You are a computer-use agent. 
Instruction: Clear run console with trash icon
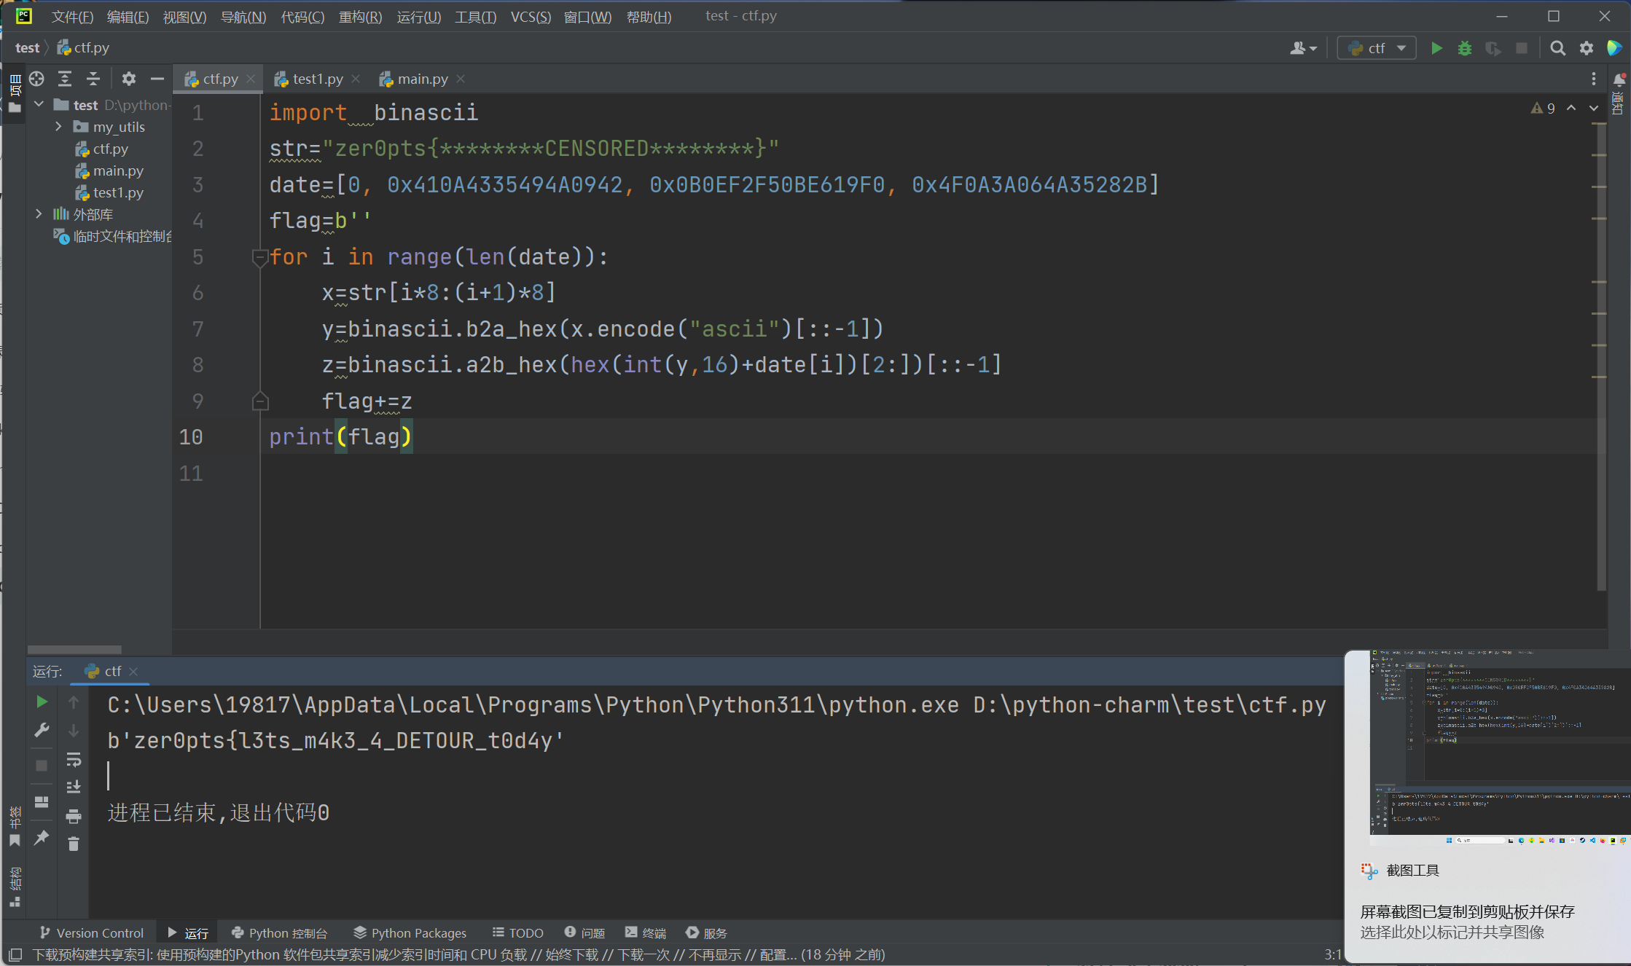click(x=73, y=844)
